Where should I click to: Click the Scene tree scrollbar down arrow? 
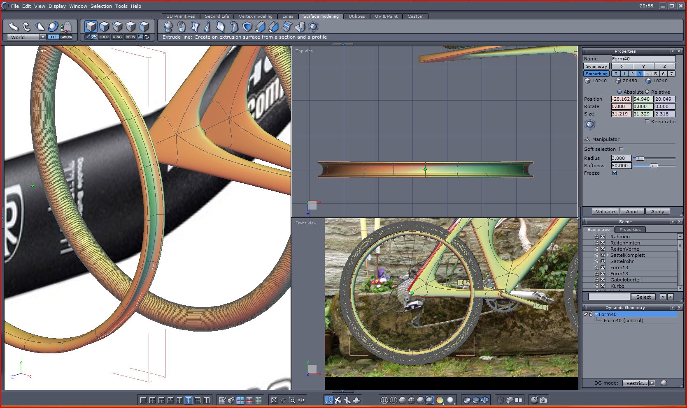point(680,288)
